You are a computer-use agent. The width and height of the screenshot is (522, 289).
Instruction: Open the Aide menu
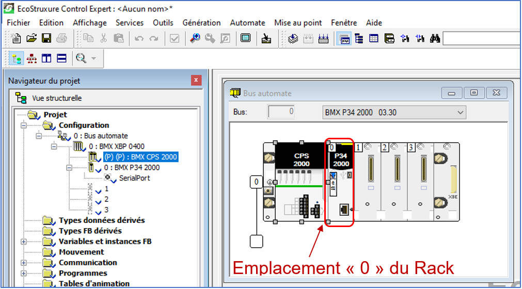pyautogui.click(x=374, y=23)
